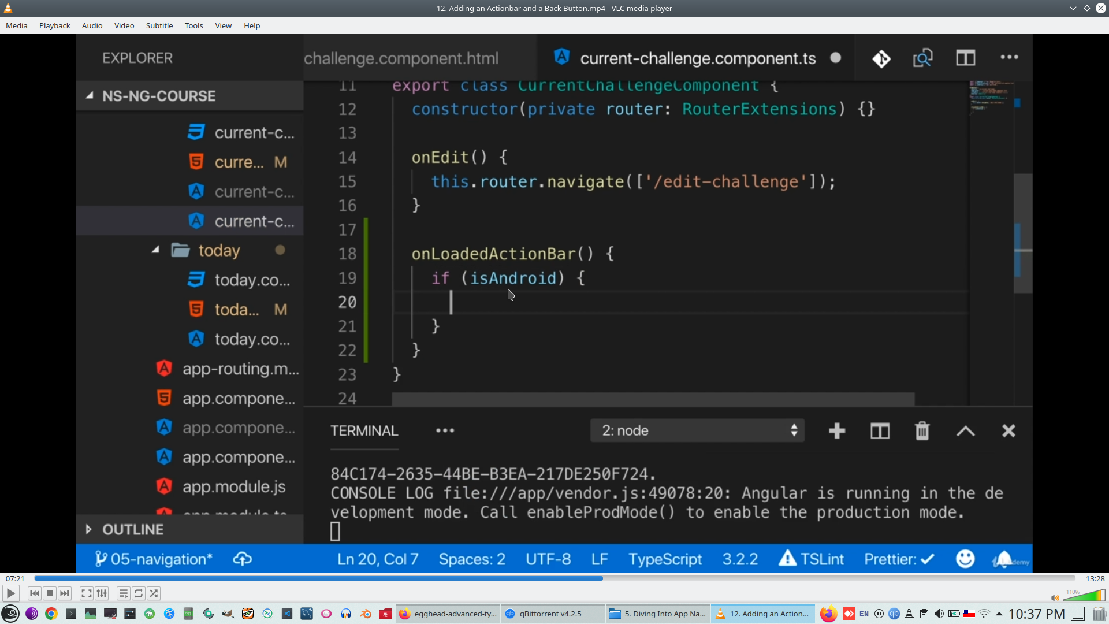1109x624 pixels.
Task: Toggle loop repeat mode
Action: coord(139,593)
